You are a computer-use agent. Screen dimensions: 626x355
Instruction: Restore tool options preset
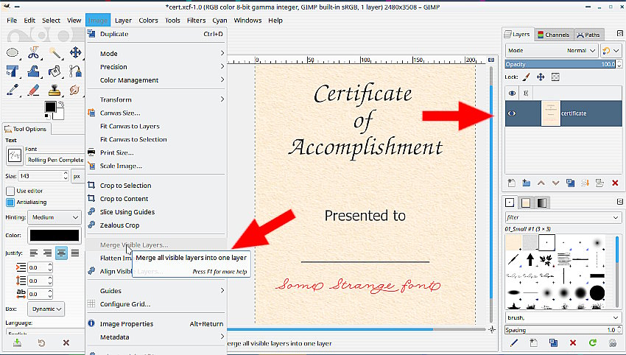point(41,342)
